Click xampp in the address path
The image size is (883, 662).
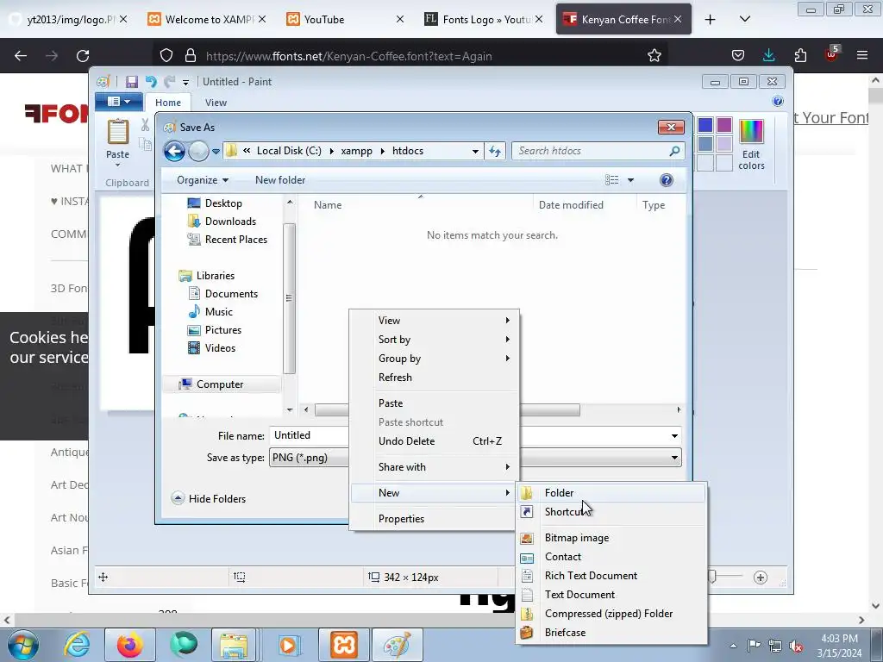356,151
